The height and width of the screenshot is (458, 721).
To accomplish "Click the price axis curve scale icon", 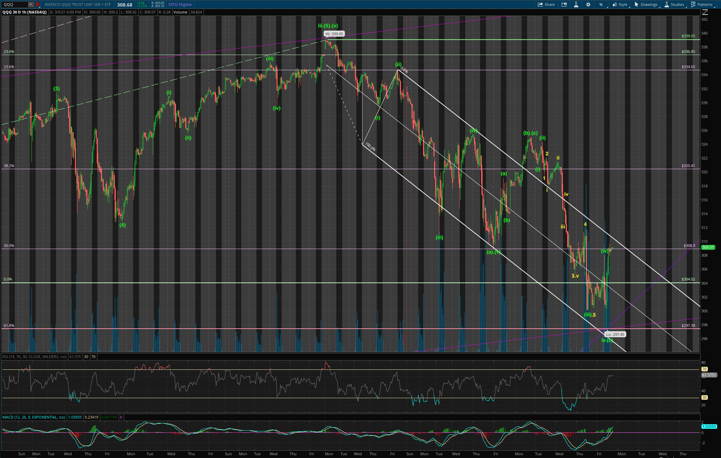I will click(705, 12).
